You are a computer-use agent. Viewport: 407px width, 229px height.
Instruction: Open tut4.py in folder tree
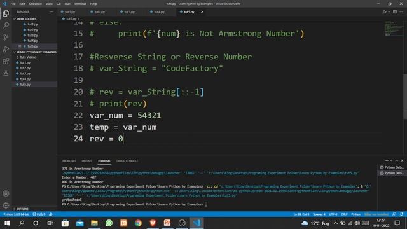(25, 79)
